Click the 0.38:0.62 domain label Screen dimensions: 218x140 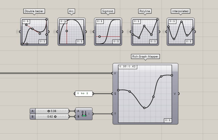point(127,67)
